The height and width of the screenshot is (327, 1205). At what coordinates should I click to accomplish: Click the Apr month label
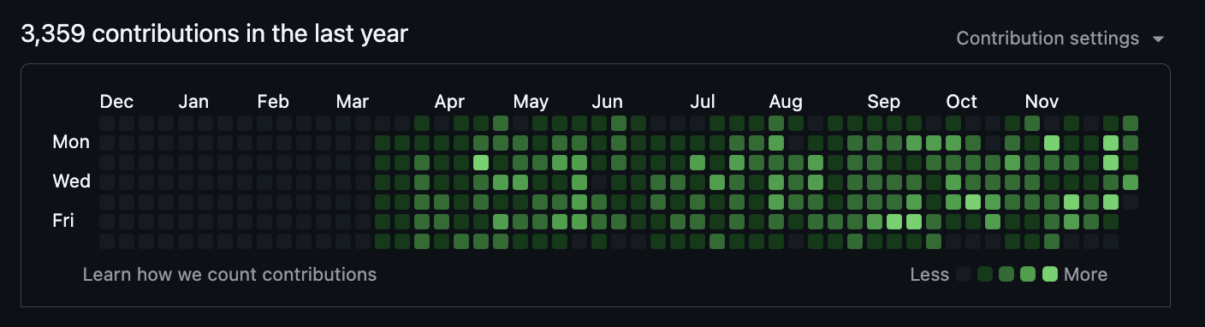449,102
